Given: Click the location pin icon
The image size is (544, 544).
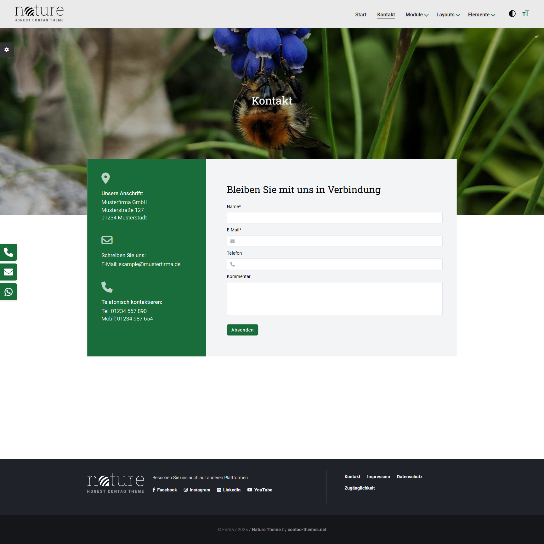Looking at the screenshot, I should click(x=105, y=178).
